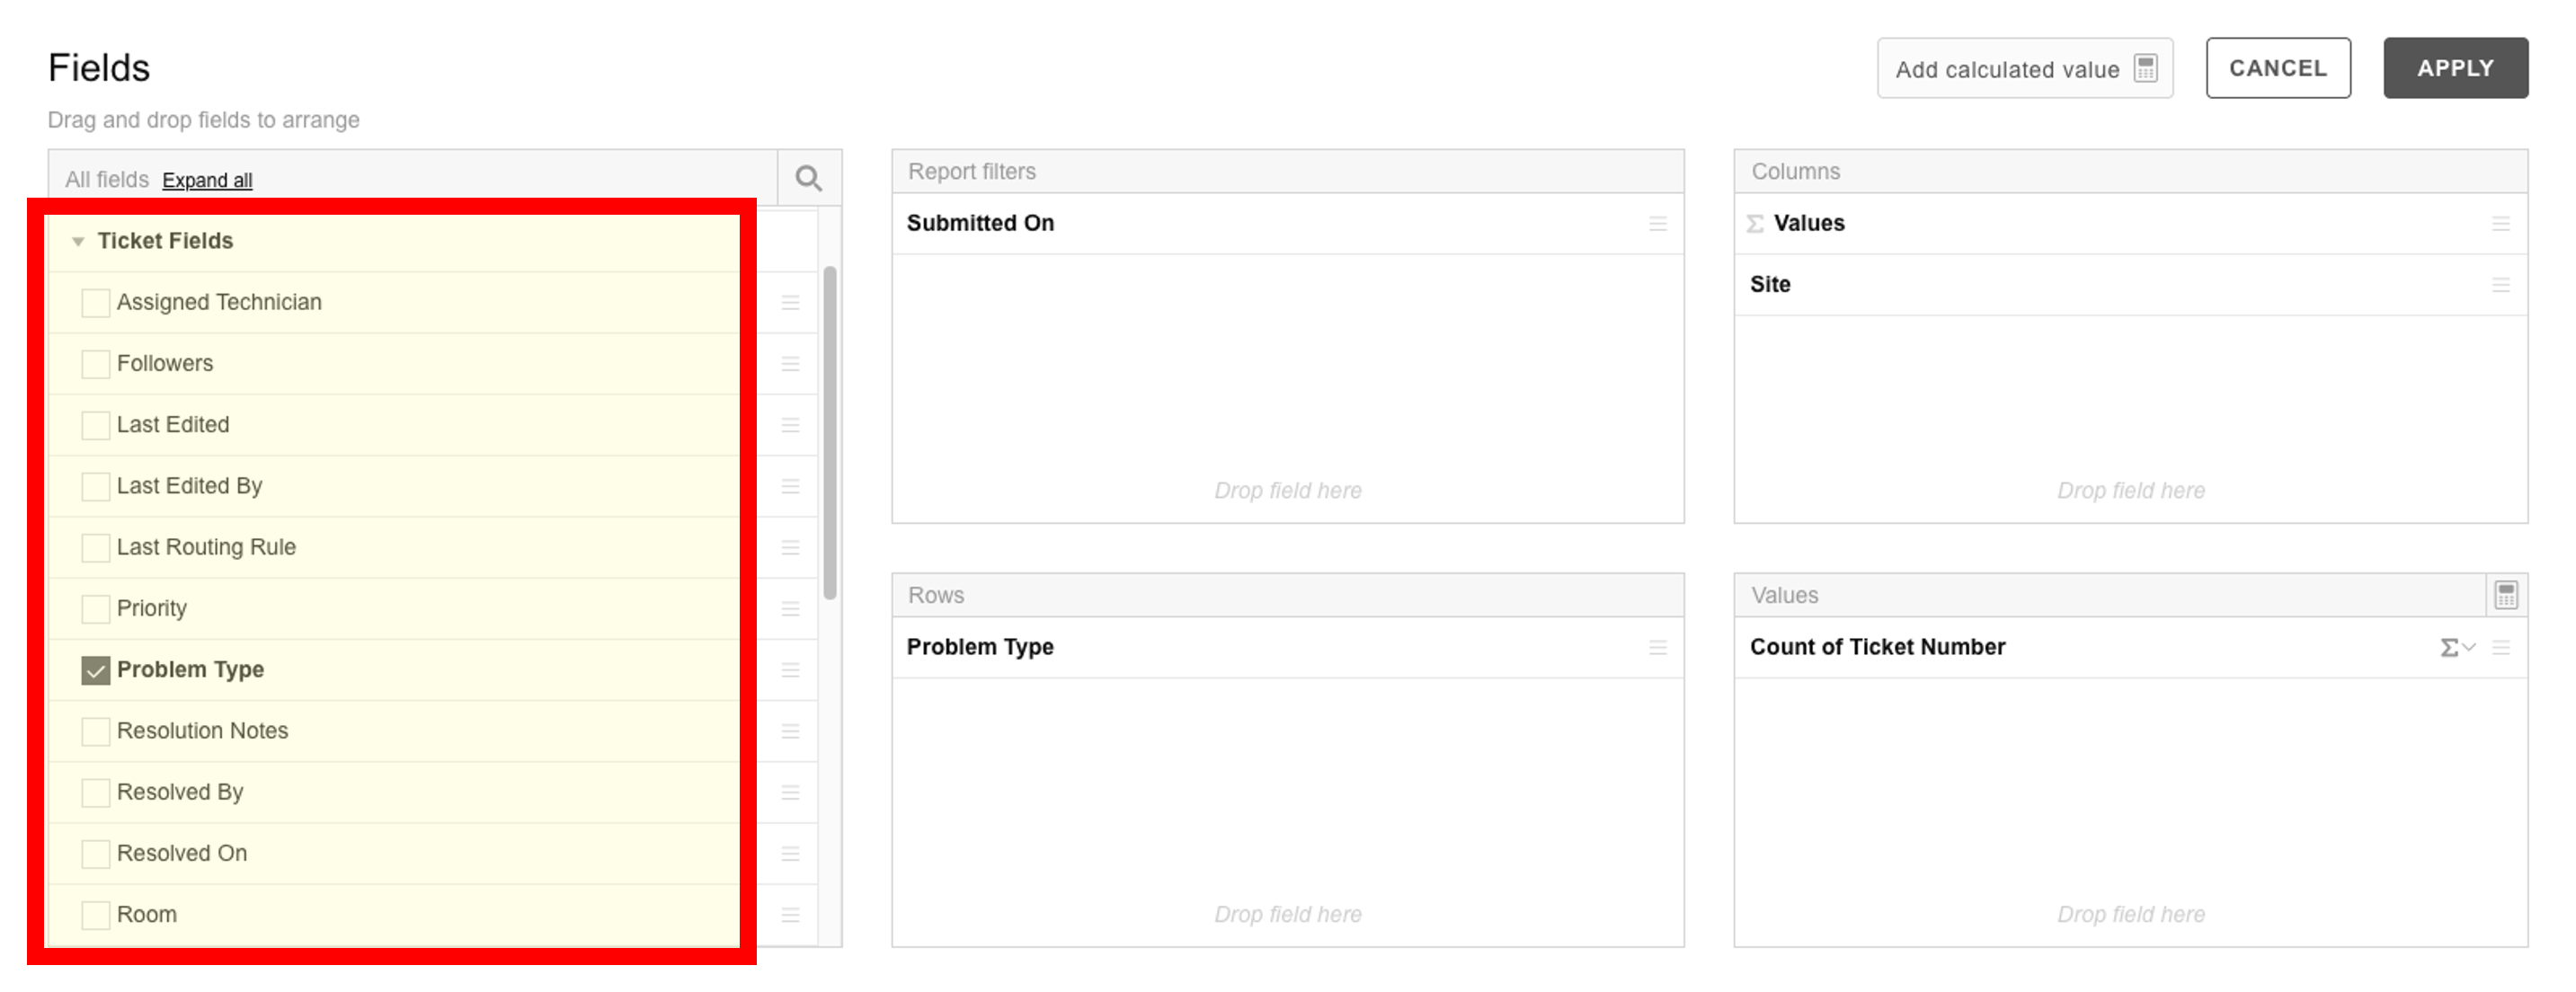Click drag handle for Followers field
The image size is (2576, 992).
(790, 364)
